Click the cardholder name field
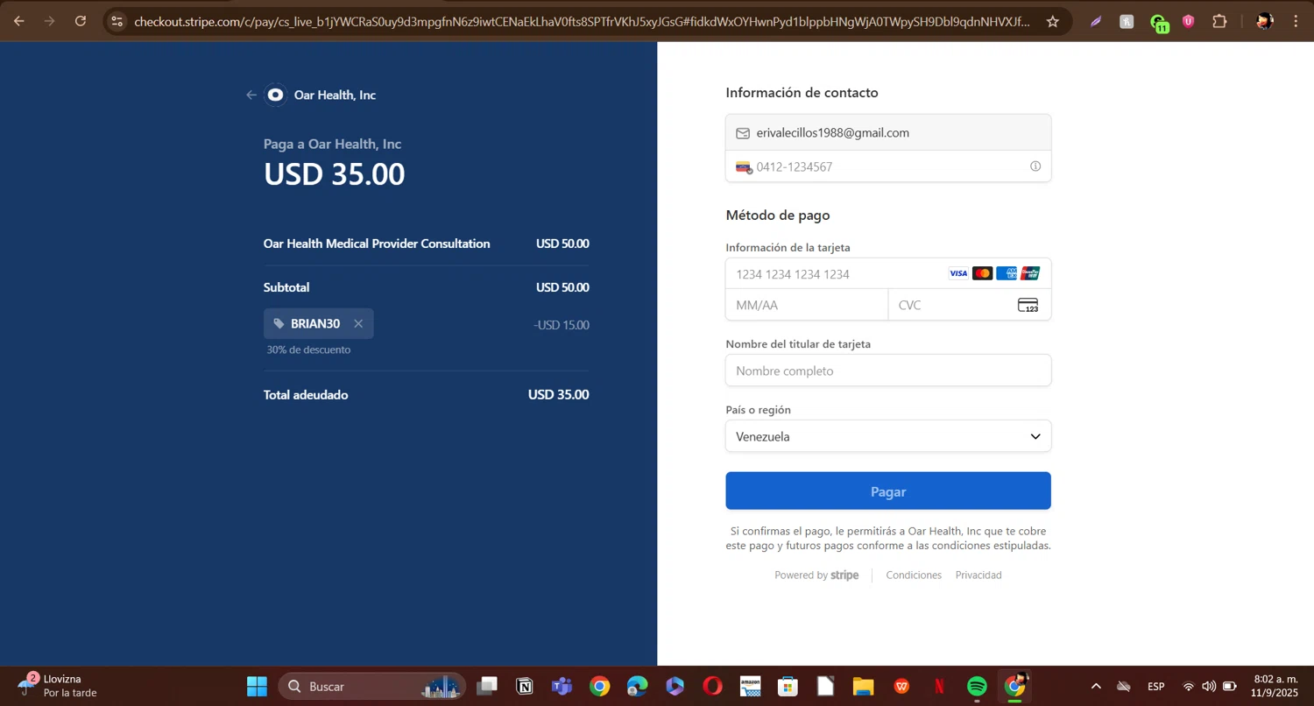Screen dimensions: 1314x706 (888, 371)
